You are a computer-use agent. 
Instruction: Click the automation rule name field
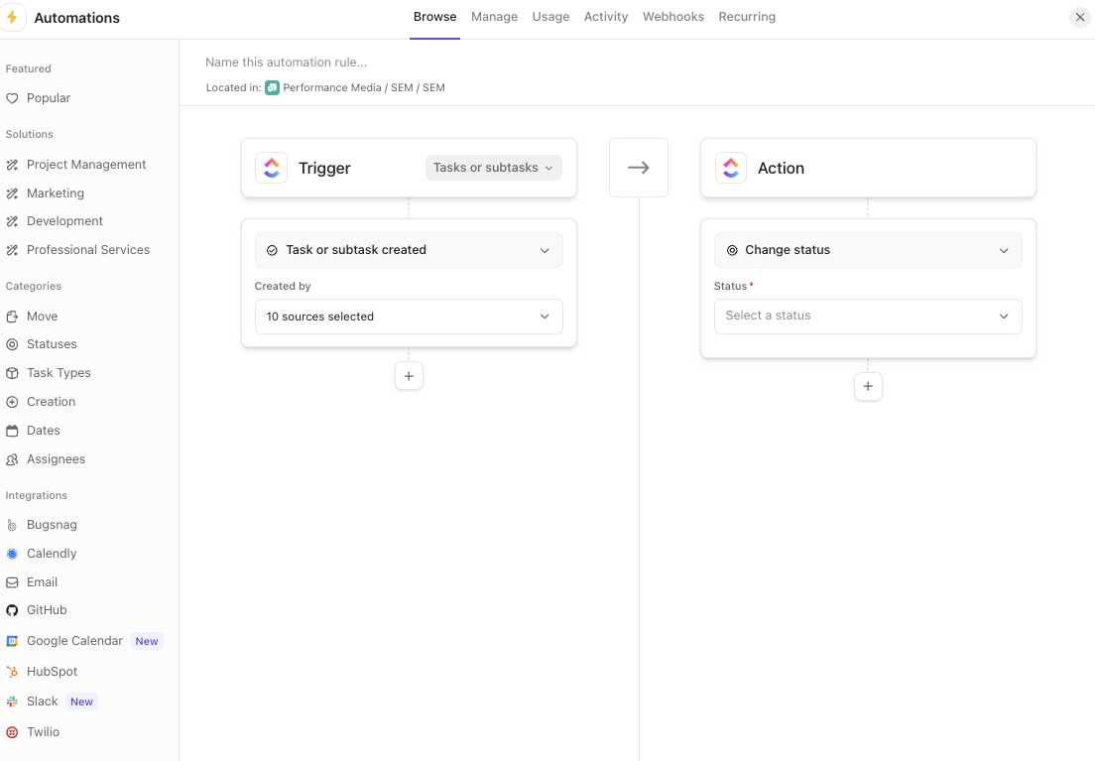(285, 62)
